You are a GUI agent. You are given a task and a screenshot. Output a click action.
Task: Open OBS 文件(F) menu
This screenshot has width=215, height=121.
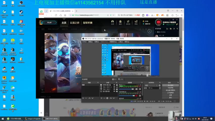click(84, 42)
